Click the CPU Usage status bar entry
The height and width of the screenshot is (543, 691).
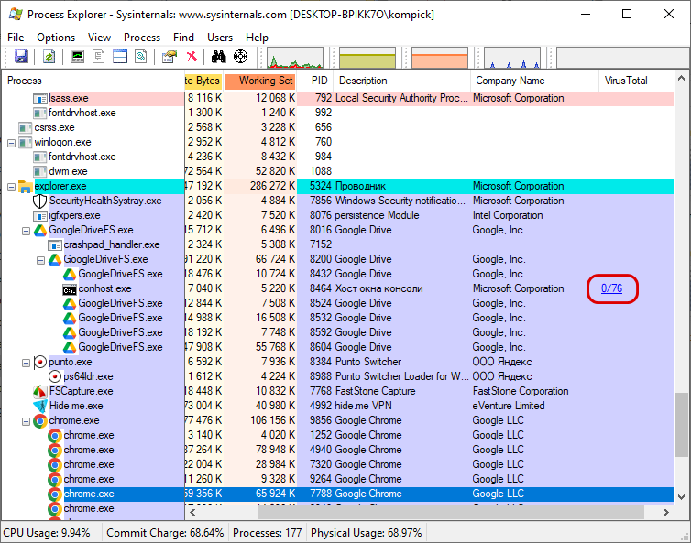[47, 533]
